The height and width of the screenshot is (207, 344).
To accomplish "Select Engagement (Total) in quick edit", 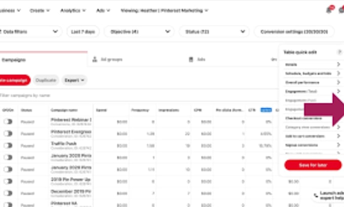I will pos(301,91).
